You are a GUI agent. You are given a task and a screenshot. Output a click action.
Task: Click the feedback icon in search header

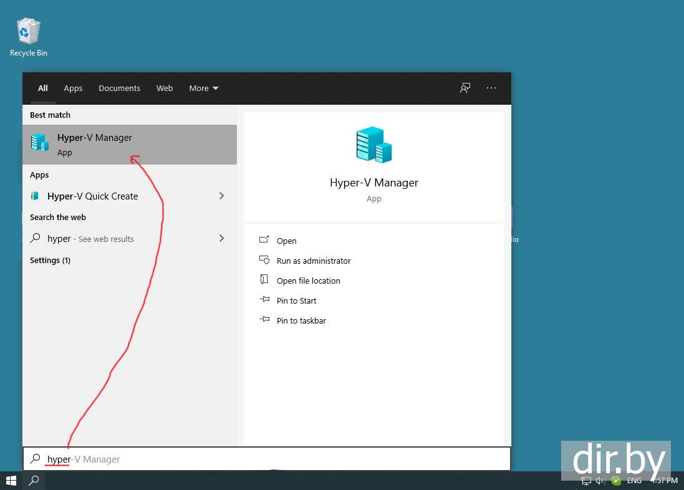(x=465, y=88)
